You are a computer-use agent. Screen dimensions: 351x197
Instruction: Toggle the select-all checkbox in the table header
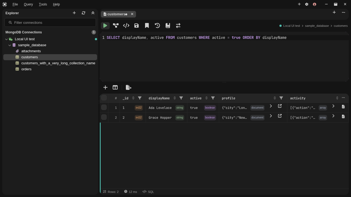pos(104,98)
